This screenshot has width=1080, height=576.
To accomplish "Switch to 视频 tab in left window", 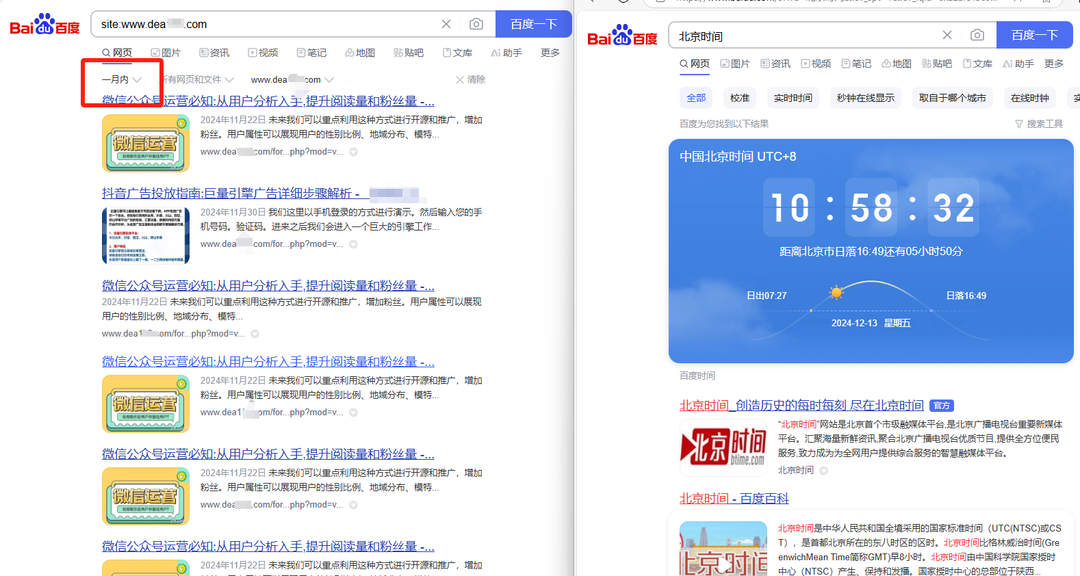I will 263,53.
